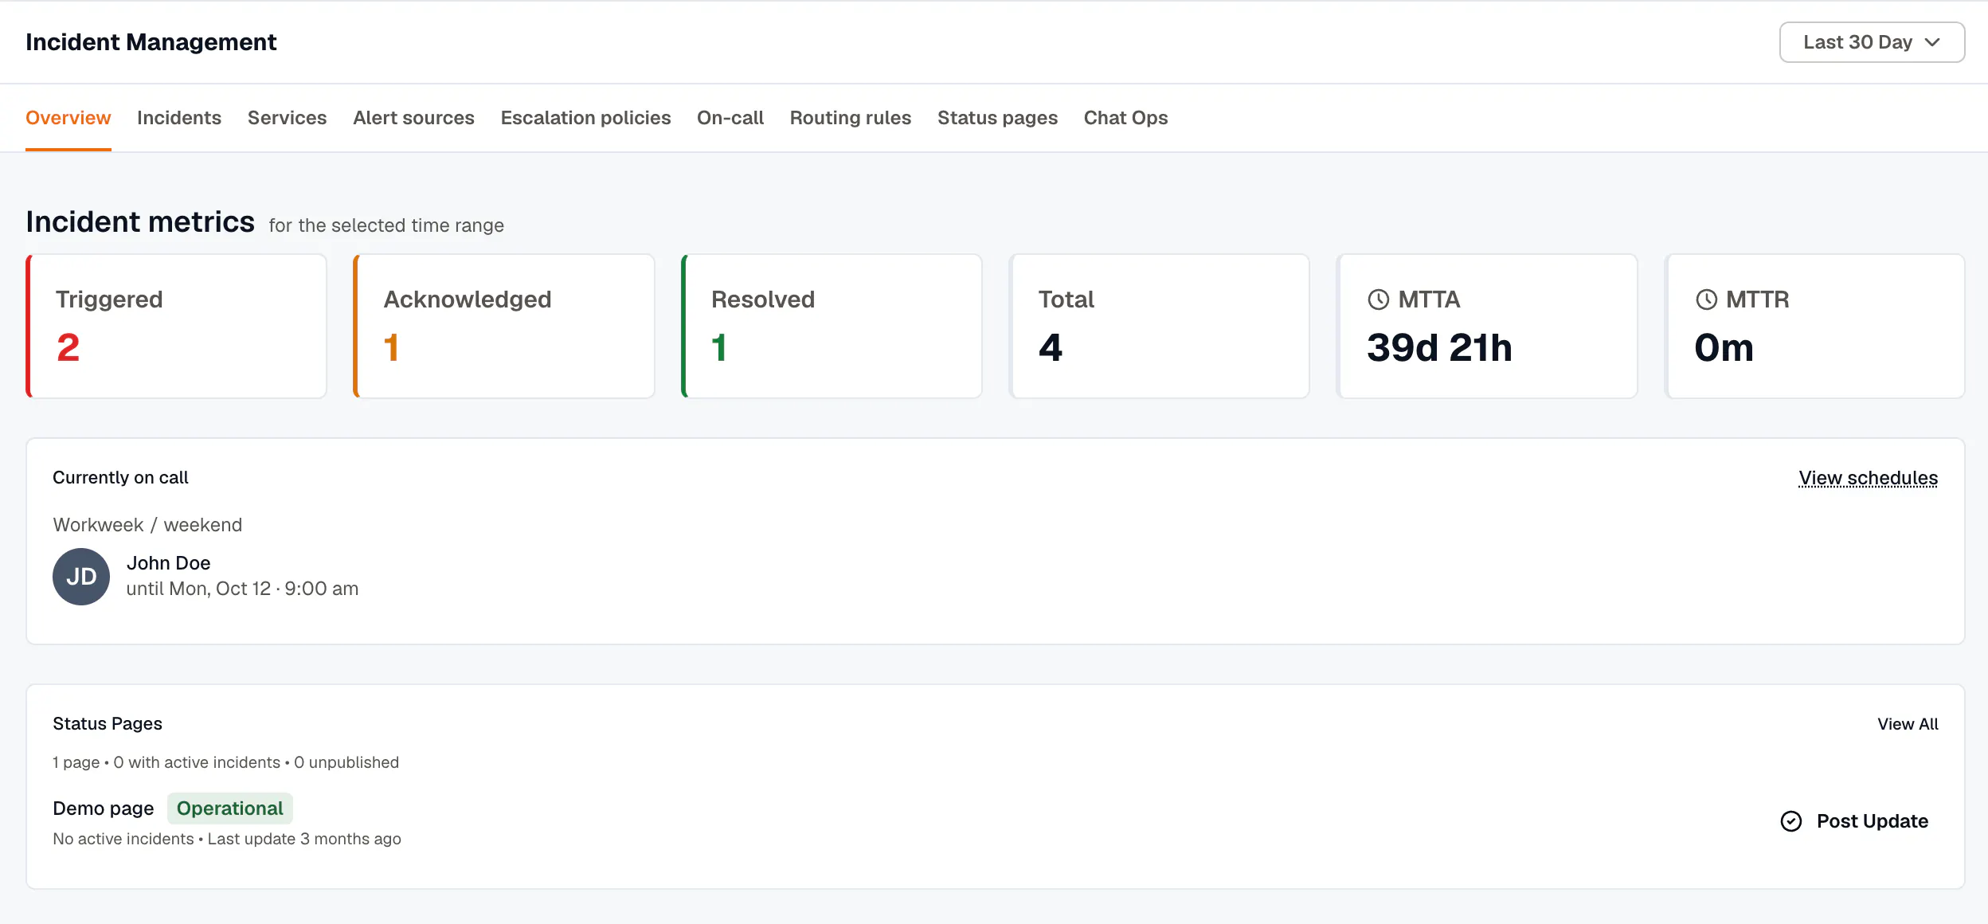Open the Incidents tab
This screenshot has height=924, width=1988.
[x=179, y=118]
